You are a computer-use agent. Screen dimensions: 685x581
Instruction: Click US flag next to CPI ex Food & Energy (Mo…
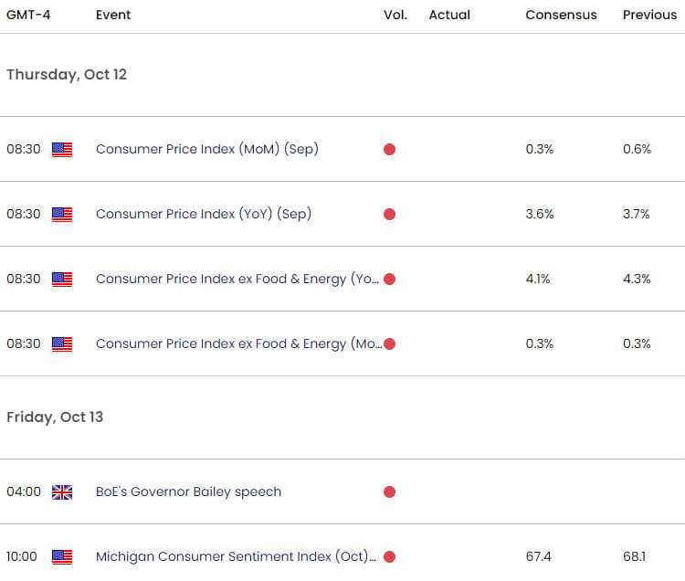click(x=62, y=343)
